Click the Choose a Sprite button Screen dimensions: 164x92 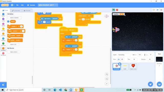tap(150, 84)
